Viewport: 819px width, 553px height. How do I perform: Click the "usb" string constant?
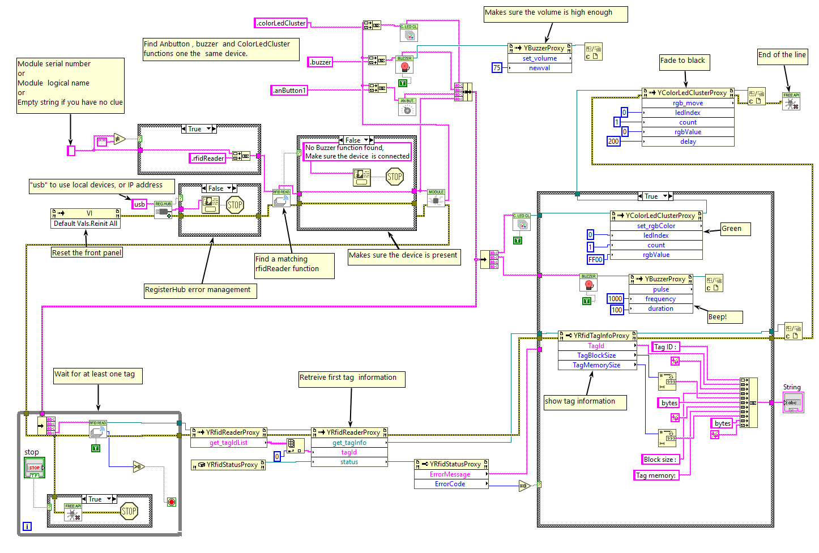[139, 204]
